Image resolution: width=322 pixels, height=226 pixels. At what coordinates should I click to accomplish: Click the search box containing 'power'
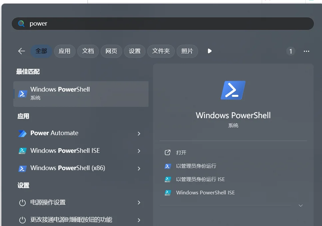[166, 24]
